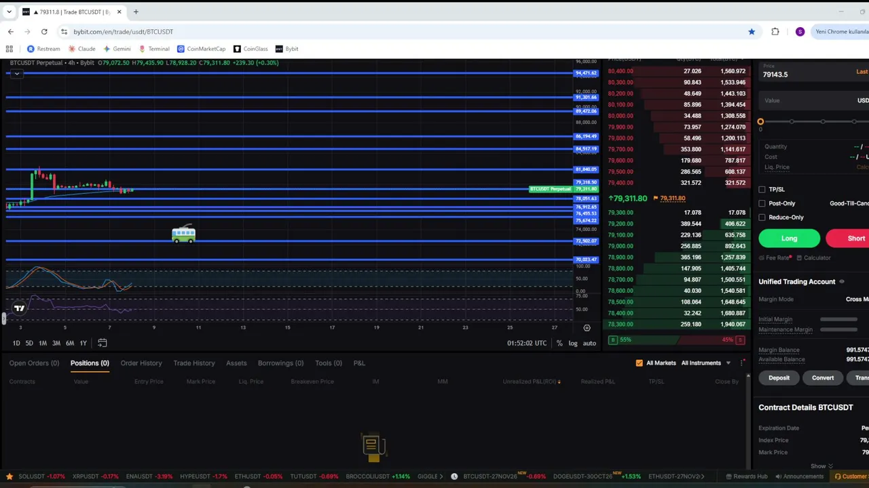The width and height of the screenshot is (869, 488).
Task: Open the CoinGlass bookmark
Action: (x=251, y=49)
